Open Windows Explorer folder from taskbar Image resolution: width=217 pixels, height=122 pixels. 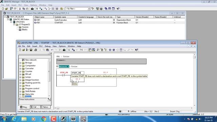click(24, 119)
